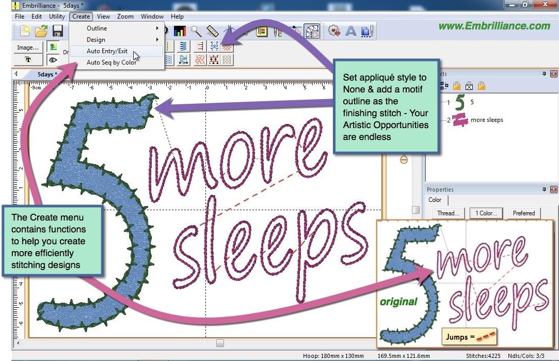Viewport: 559px width, 361px height.
Task: Click the Image... button
Action: click(28, 47)
